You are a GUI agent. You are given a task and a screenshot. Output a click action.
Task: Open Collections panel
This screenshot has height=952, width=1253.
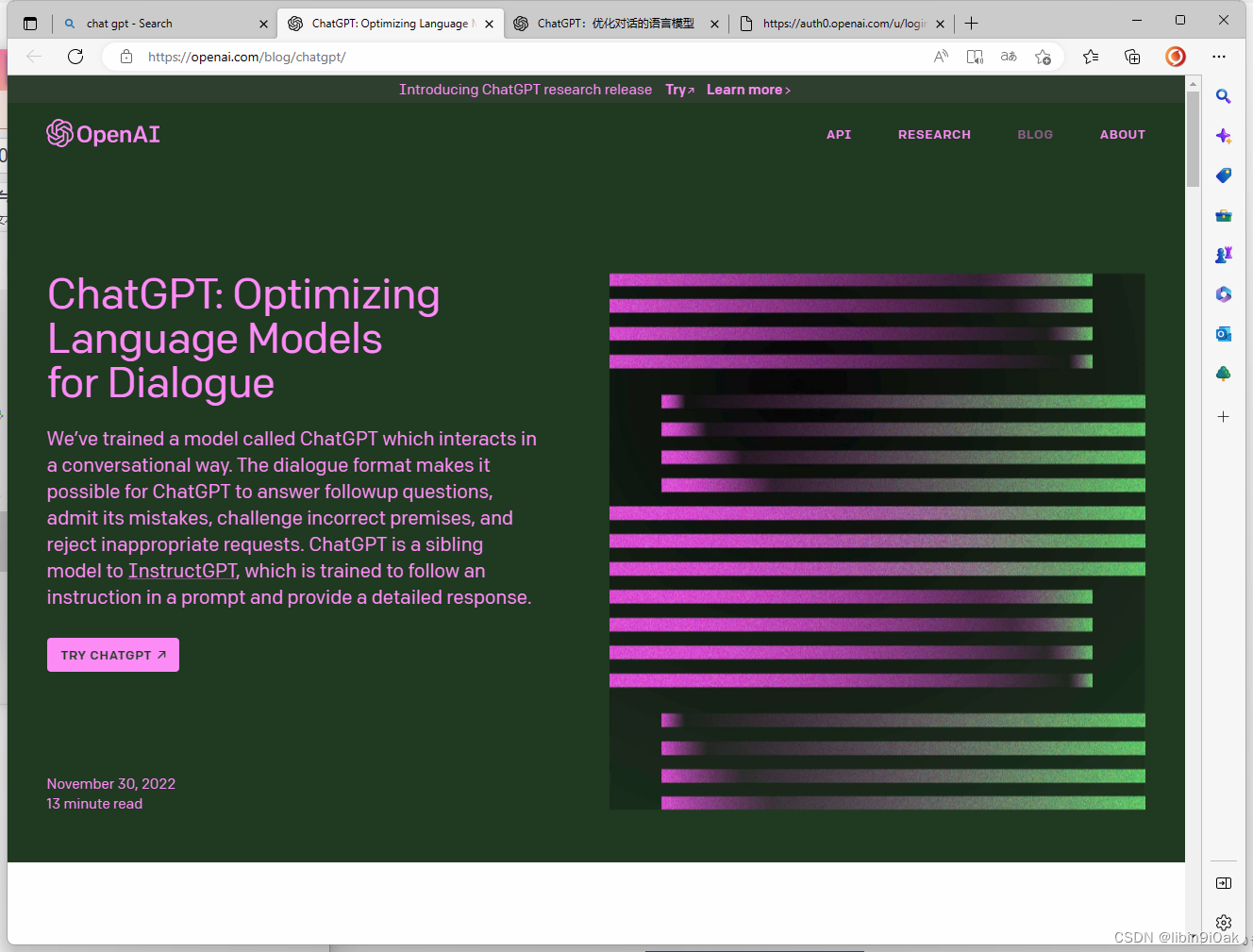(x=1132, y=57)
